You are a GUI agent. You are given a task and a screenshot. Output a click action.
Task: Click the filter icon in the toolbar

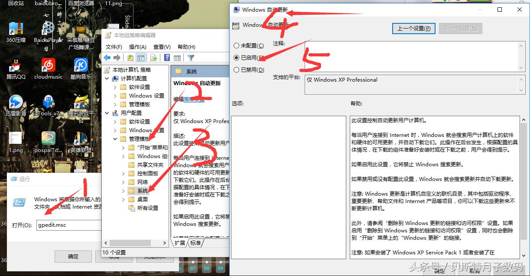point(190,57)
